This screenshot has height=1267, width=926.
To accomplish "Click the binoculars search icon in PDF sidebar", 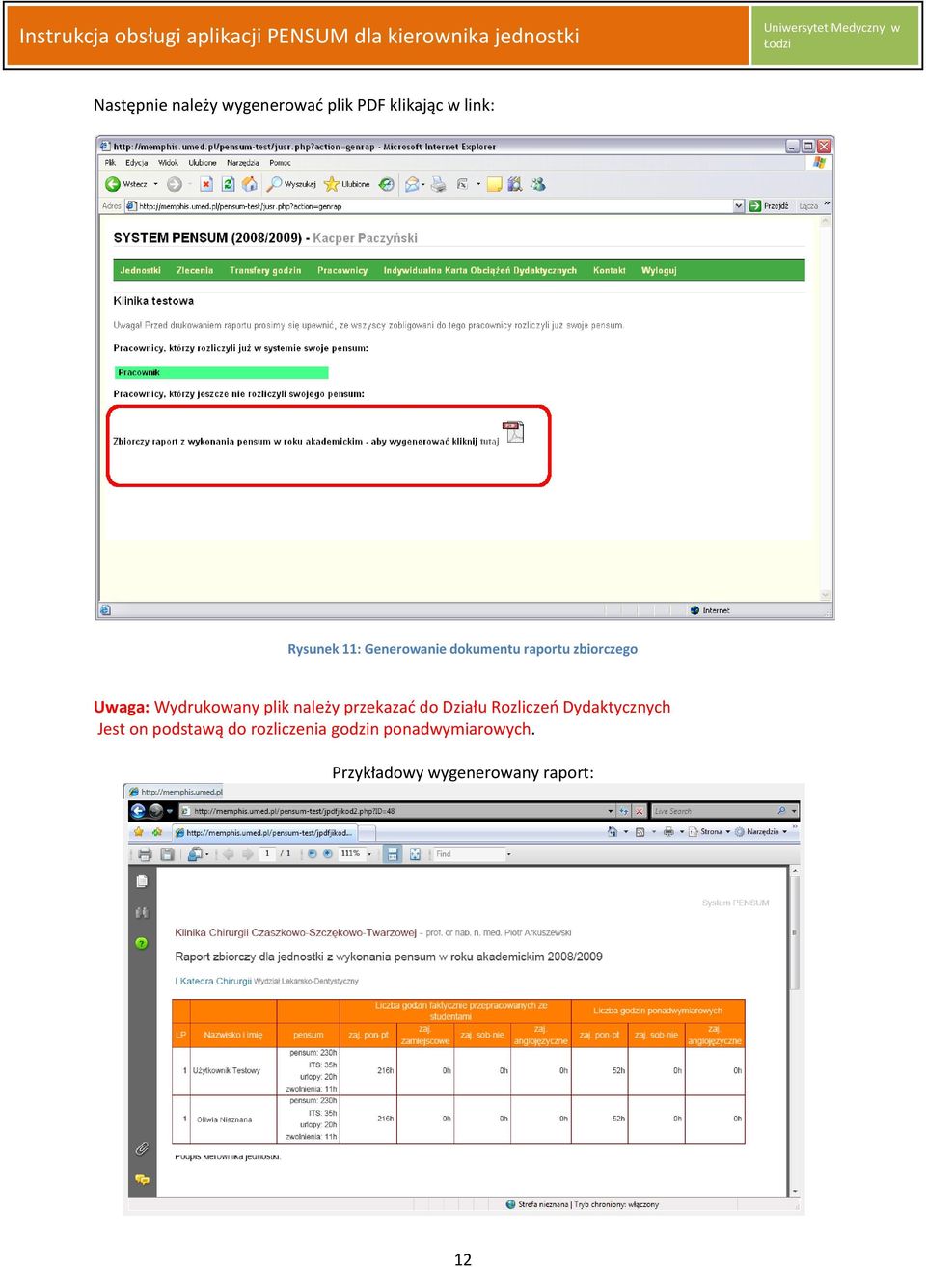I will tap(142, 912).
